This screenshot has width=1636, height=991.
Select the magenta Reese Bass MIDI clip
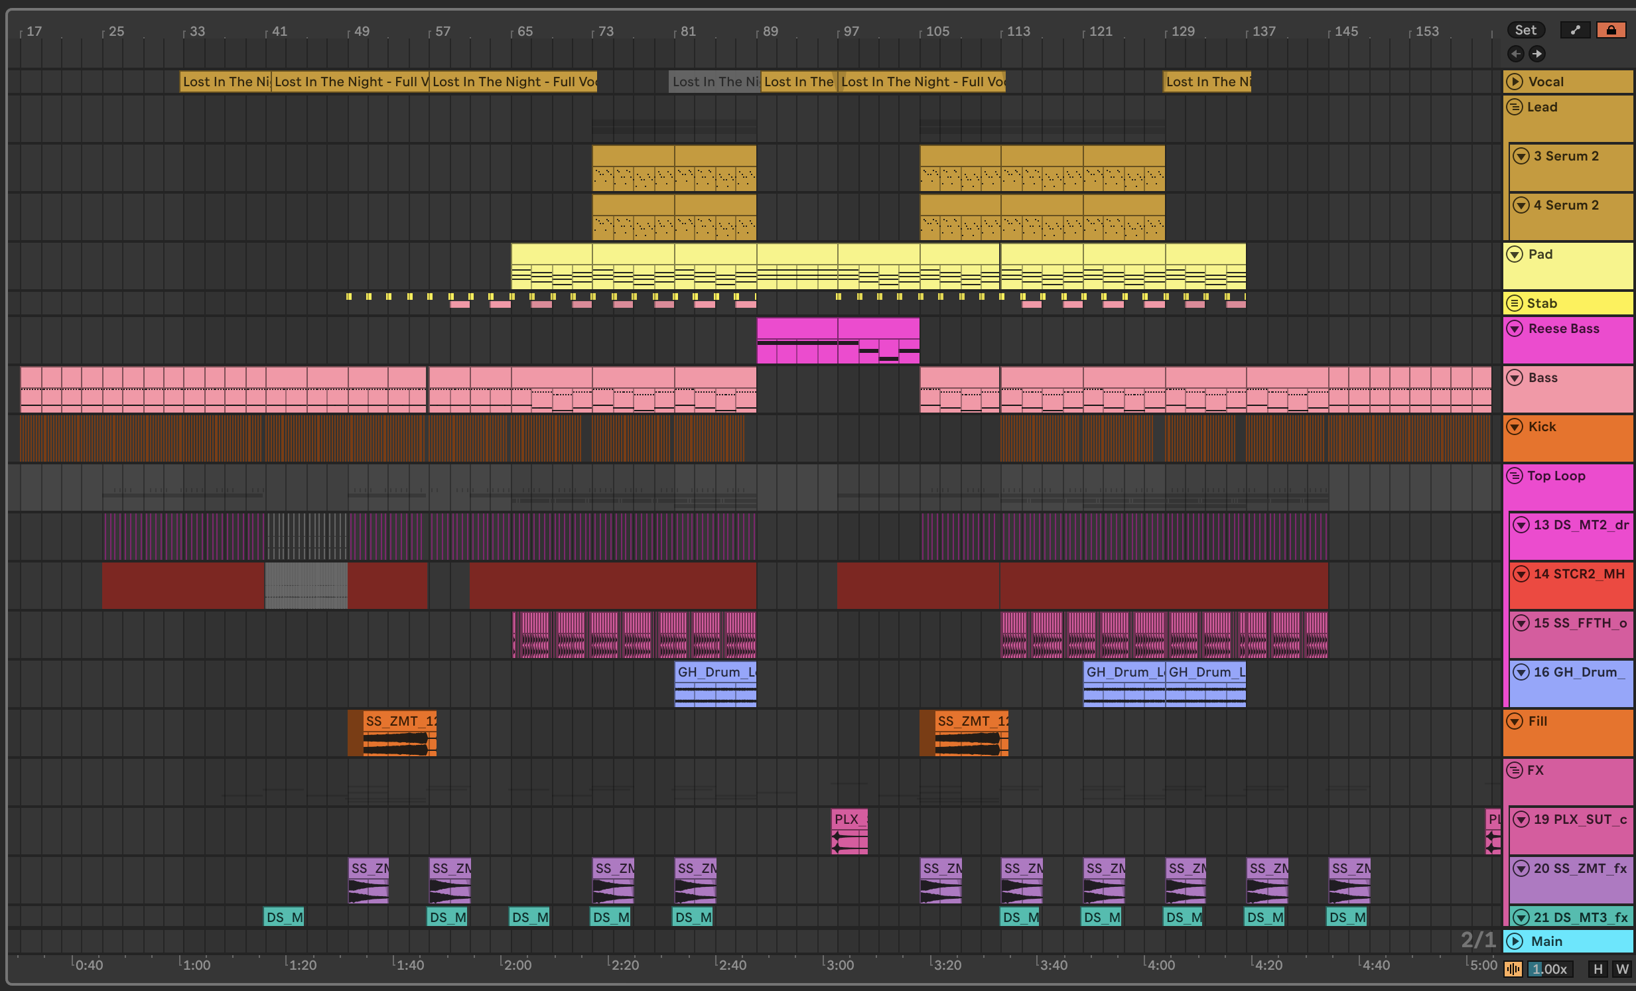[x=838, y=340]
